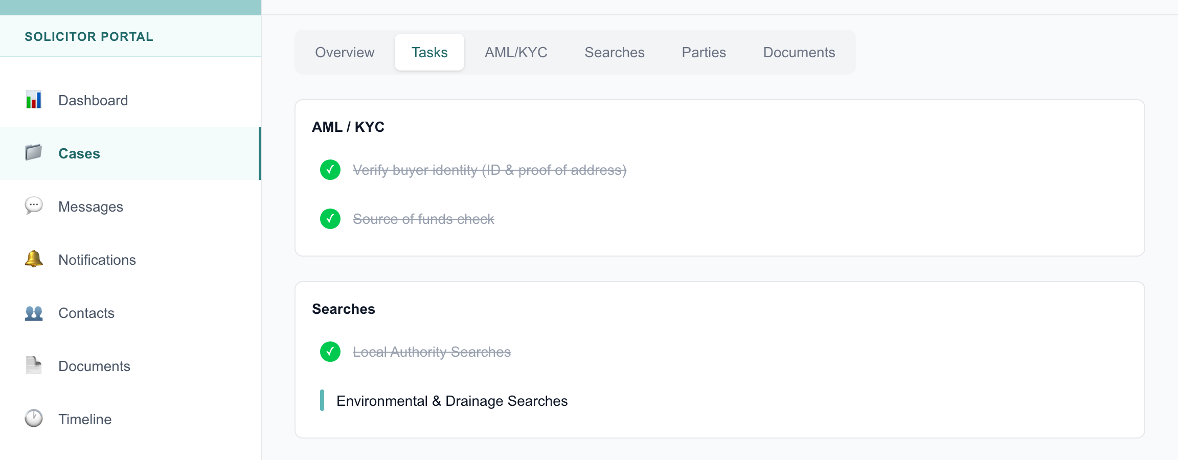Select the Cases folder icon
The image size is (1178, 460).
34,153
